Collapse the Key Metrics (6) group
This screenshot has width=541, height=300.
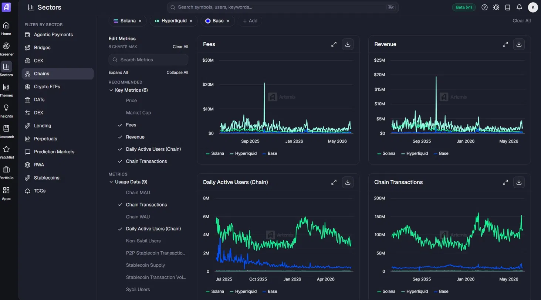(129, 90)
